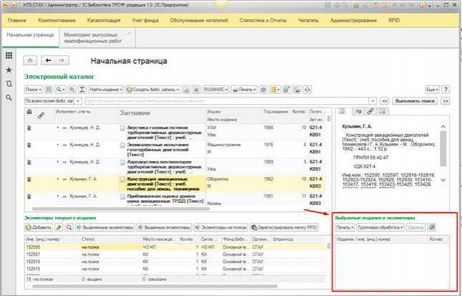Open 'Групповая обработка' dropdown in selected panel
Image resolution: width=462 pixels, height=296 pixels.
tap(380, 227)
